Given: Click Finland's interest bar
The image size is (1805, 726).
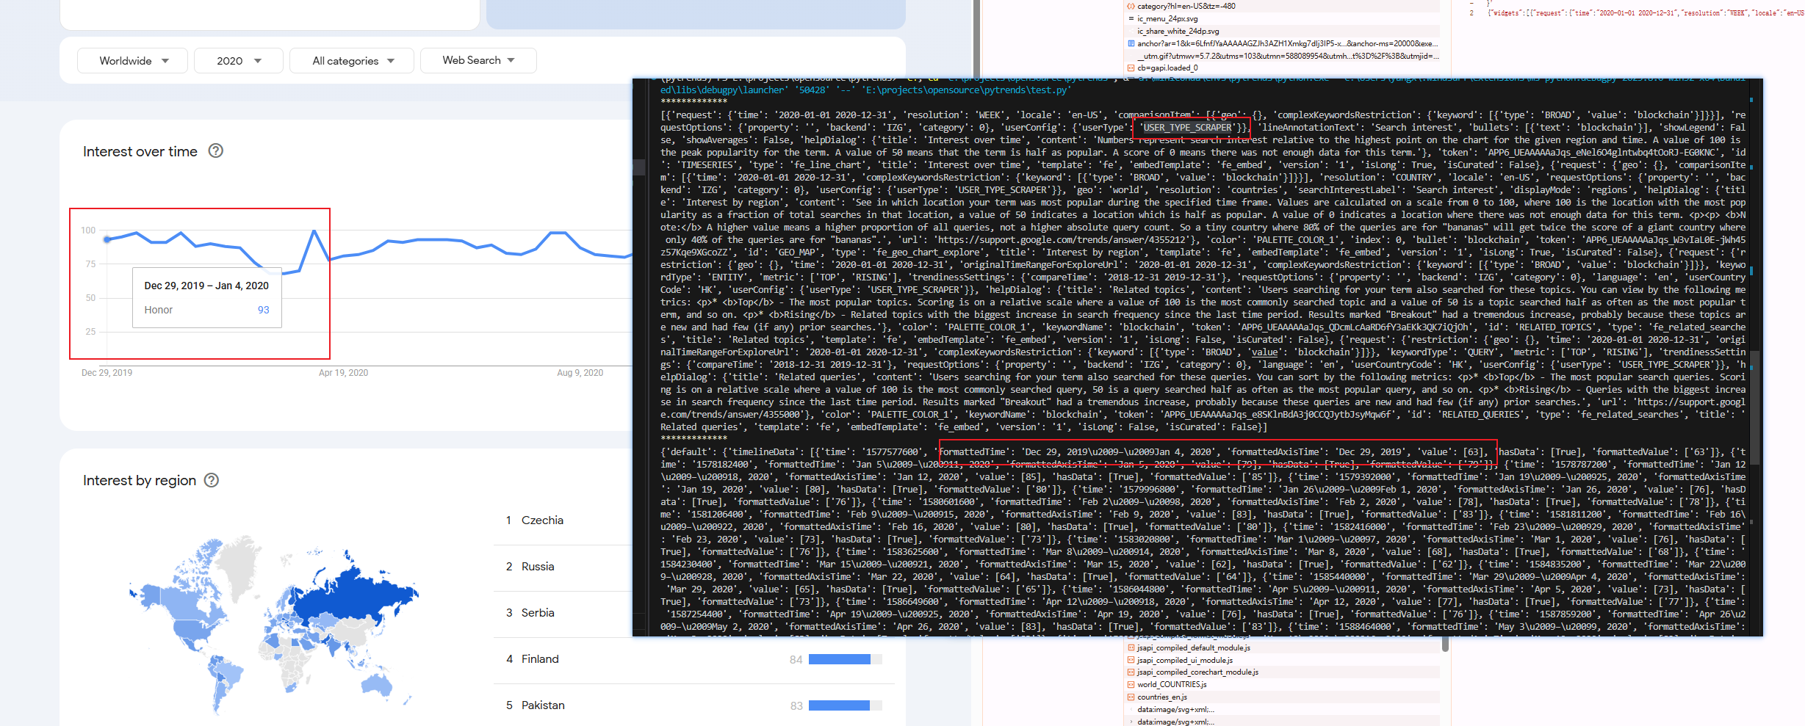Looking at the screenshot, I should click(x=845, y=659).
